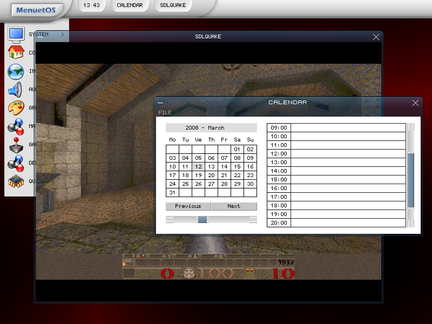
Task: Switch to CALENDAR in the taskbar
Action: (x=130, y=5)
